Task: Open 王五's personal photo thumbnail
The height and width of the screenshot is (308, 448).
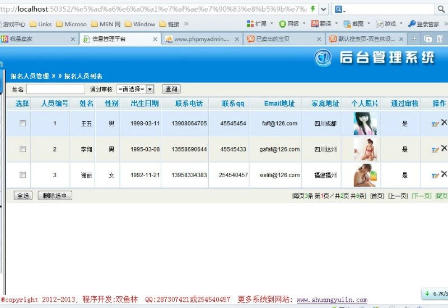Action: tap(365, 124)
